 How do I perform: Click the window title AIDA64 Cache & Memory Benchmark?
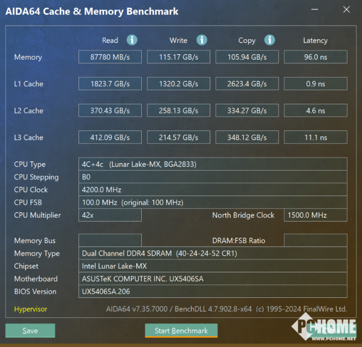coord(92,12)
